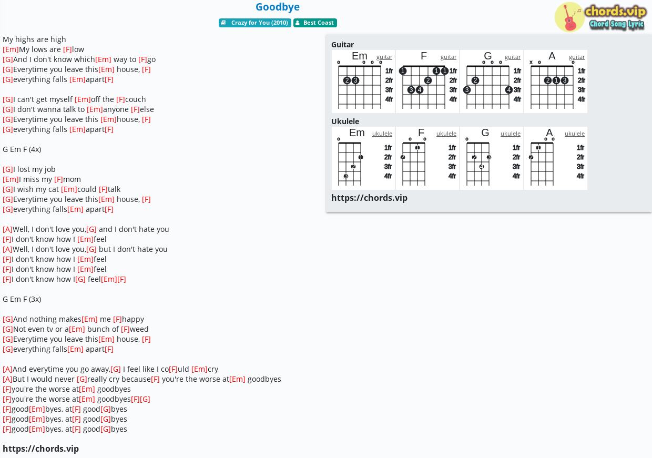Click the https://chords.vip text below the ukulele chords
Image resolution: width=652 pixels, height=458 pixels.
[369, 198]
